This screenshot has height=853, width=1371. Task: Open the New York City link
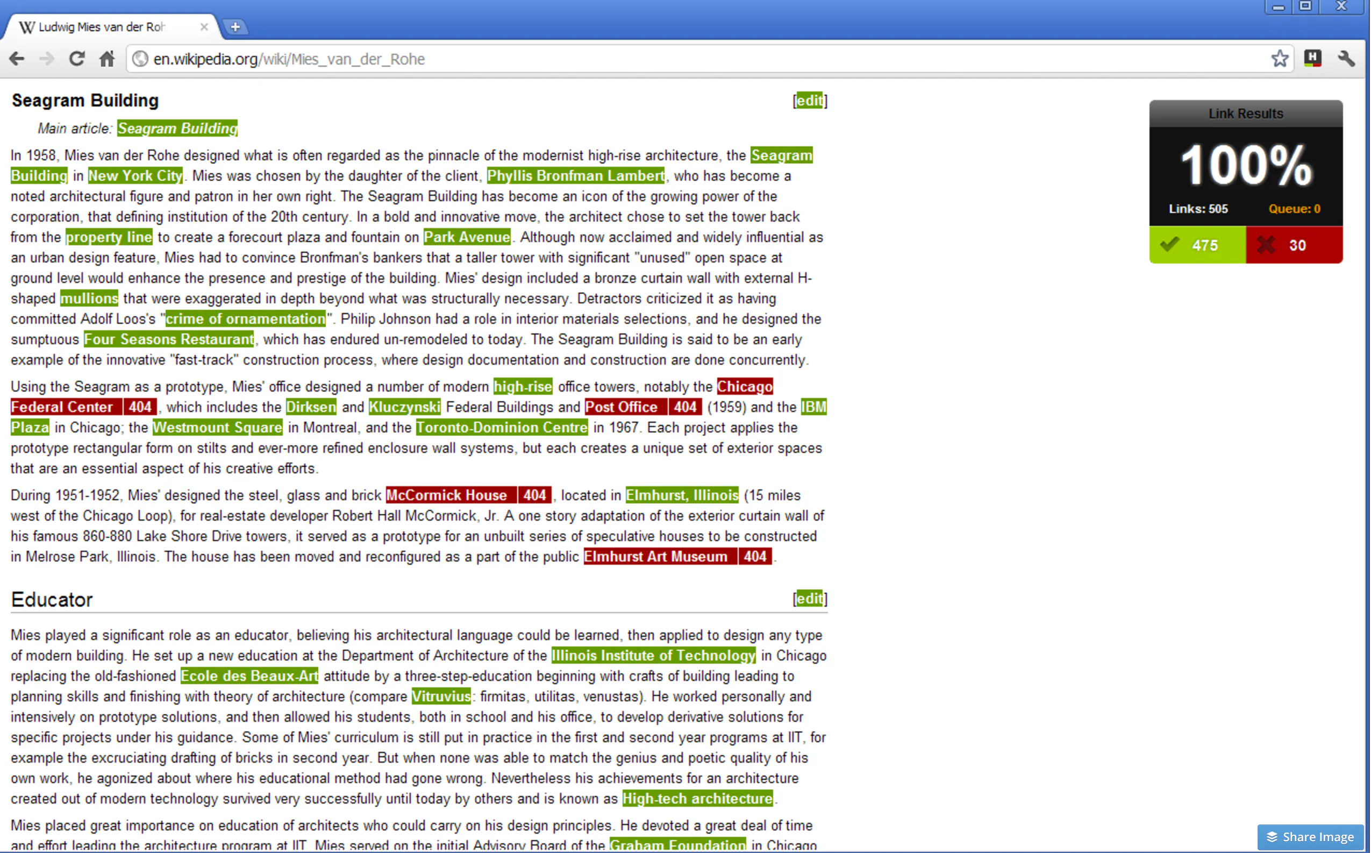coord(135,175)
